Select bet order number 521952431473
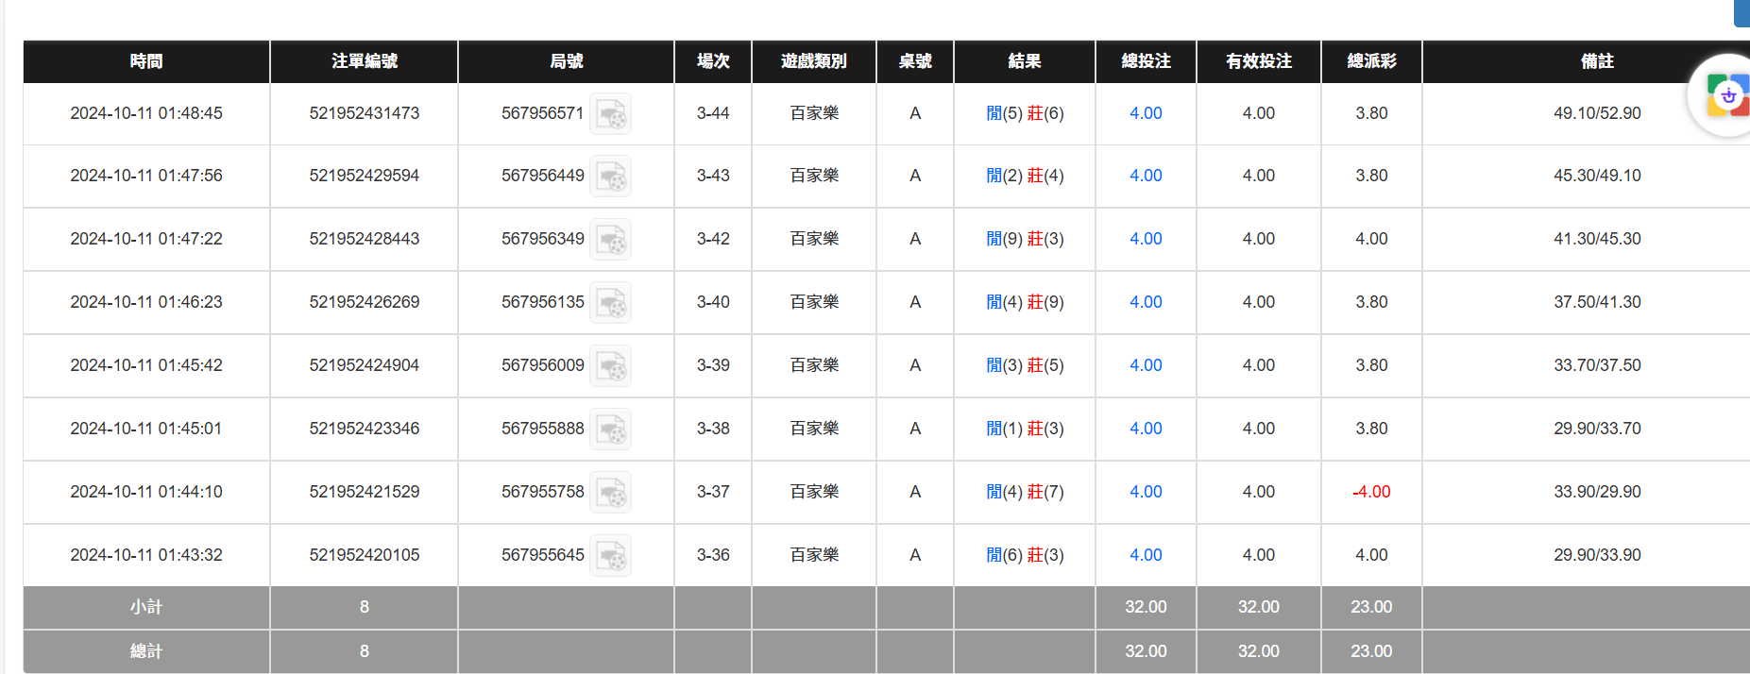The image size is (1750, 674). coord(364,113)
